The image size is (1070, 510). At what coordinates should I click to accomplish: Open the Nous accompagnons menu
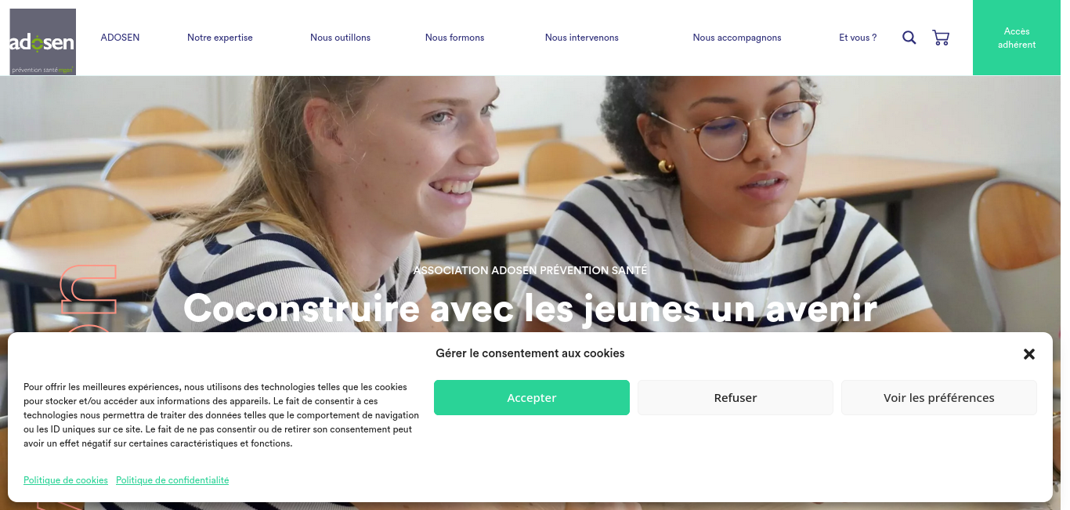point(737,38)
